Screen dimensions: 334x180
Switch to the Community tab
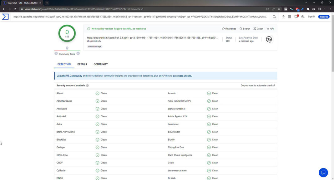tap(101, 64)
